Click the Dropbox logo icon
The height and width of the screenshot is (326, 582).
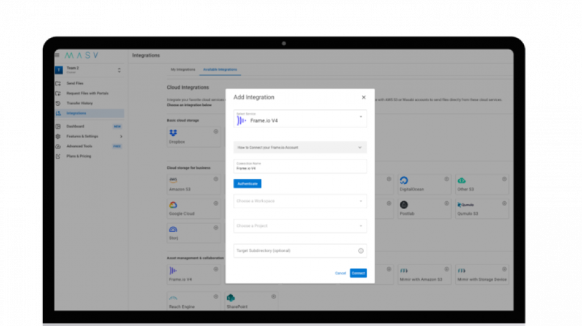173,133
